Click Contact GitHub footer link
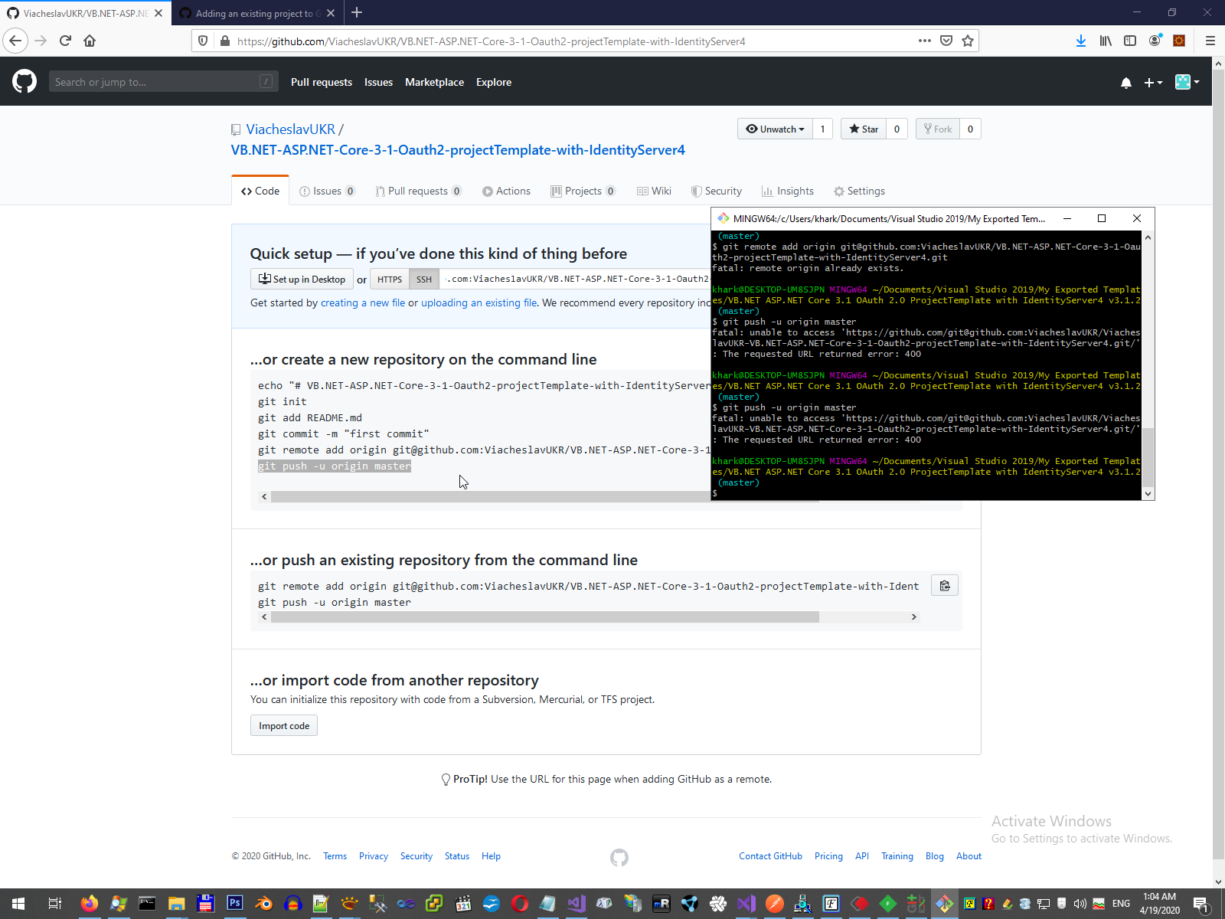 (x=770, y=856)
